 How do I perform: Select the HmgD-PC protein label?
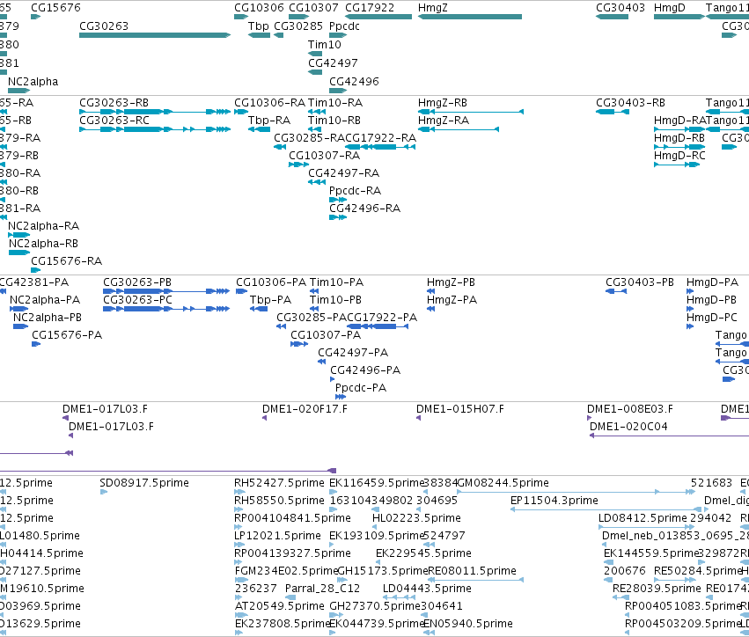(712, 318)
